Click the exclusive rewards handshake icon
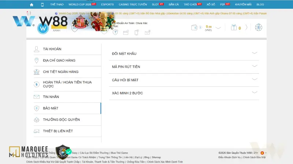293x164 pixels. click(37, 120)
